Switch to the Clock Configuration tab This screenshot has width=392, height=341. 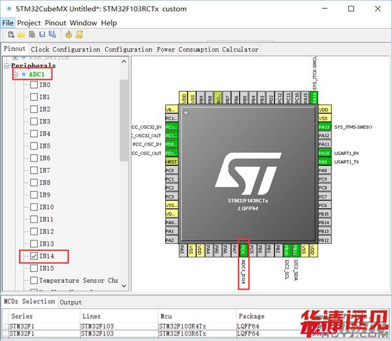pos(65,49)
